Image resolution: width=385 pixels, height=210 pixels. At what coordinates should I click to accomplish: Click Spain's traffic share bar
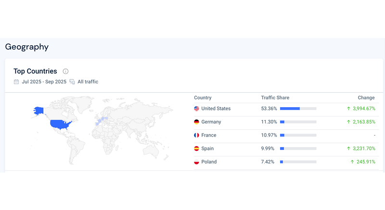pos(298,149)
